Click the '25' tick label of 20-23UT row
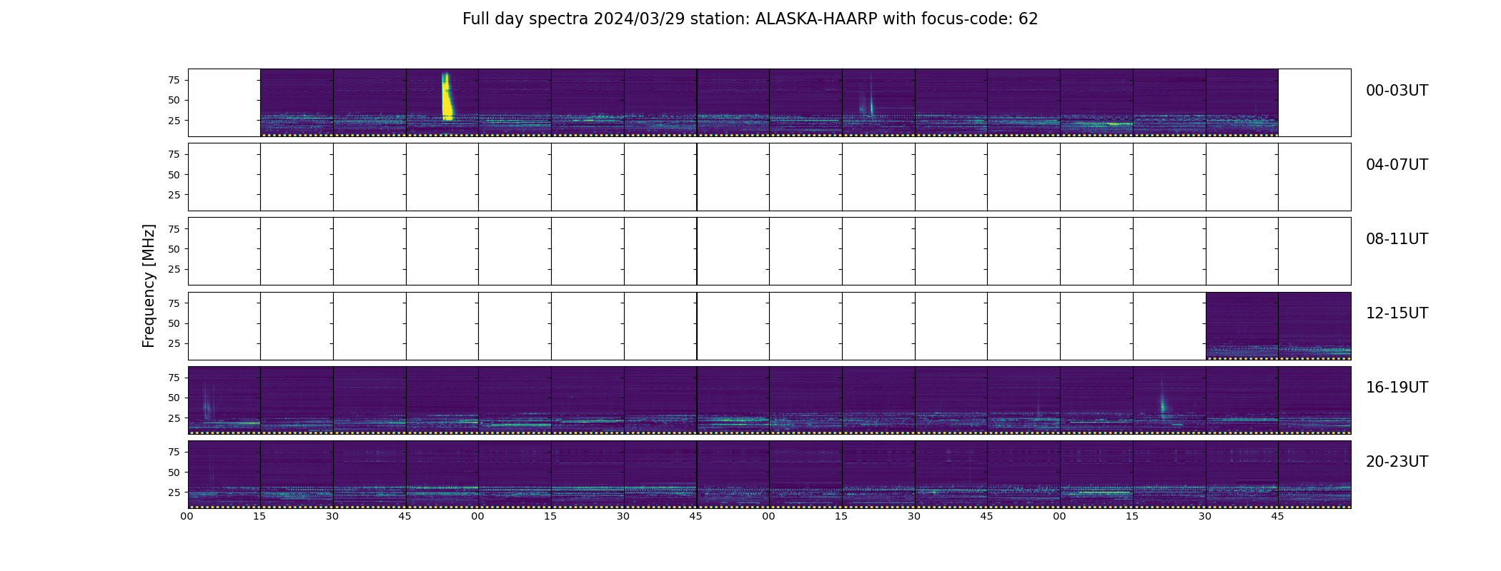The height and width of the screenshot is (571, 1501). point(174,492)
